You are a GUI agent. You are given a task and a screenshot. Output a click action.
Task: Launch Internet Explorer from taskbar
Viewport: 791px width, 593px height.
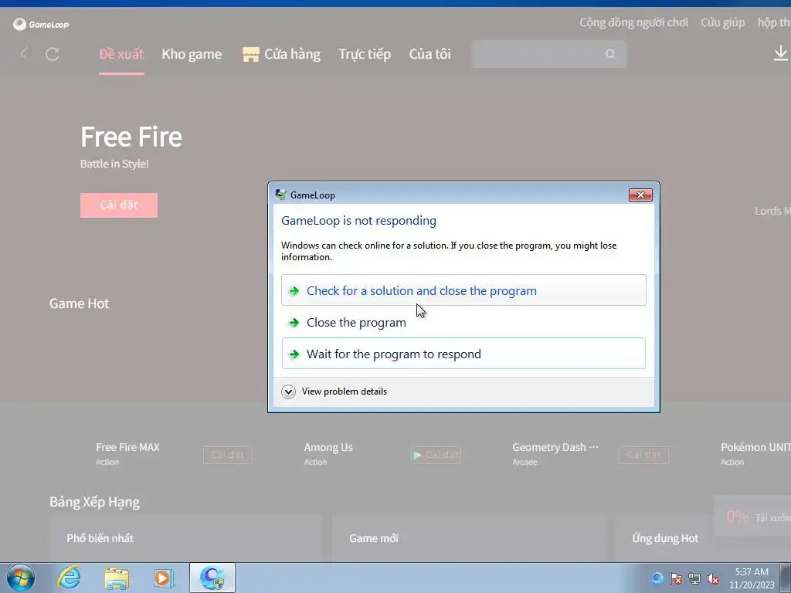click(69, 578)
